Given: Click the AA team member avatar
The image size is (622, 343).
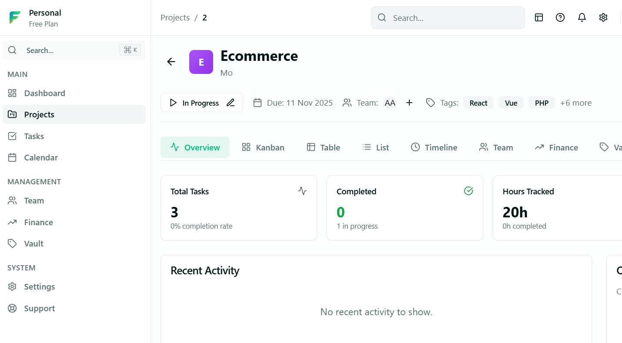Looking at the screenshot, I should click(x=390, y=103).
